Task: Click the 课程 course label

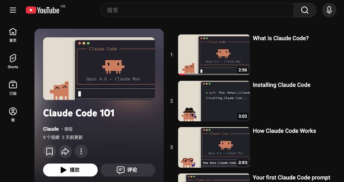Action: coord(68,129)
